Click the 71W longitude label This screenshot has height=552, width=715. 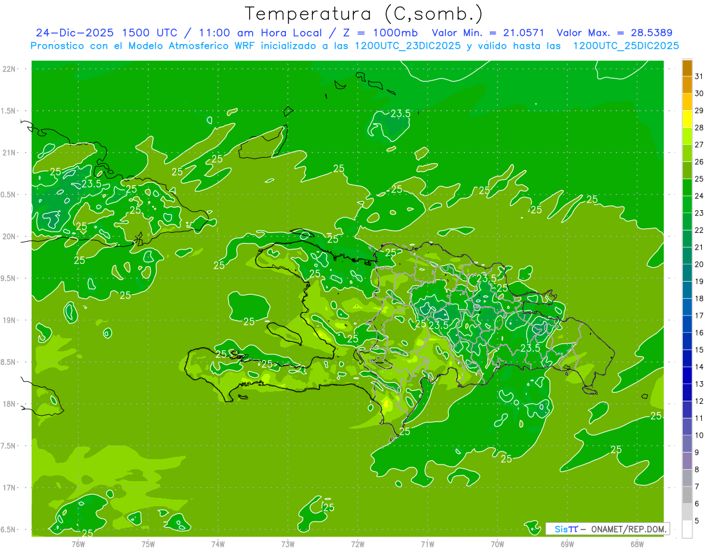(427, 544)
